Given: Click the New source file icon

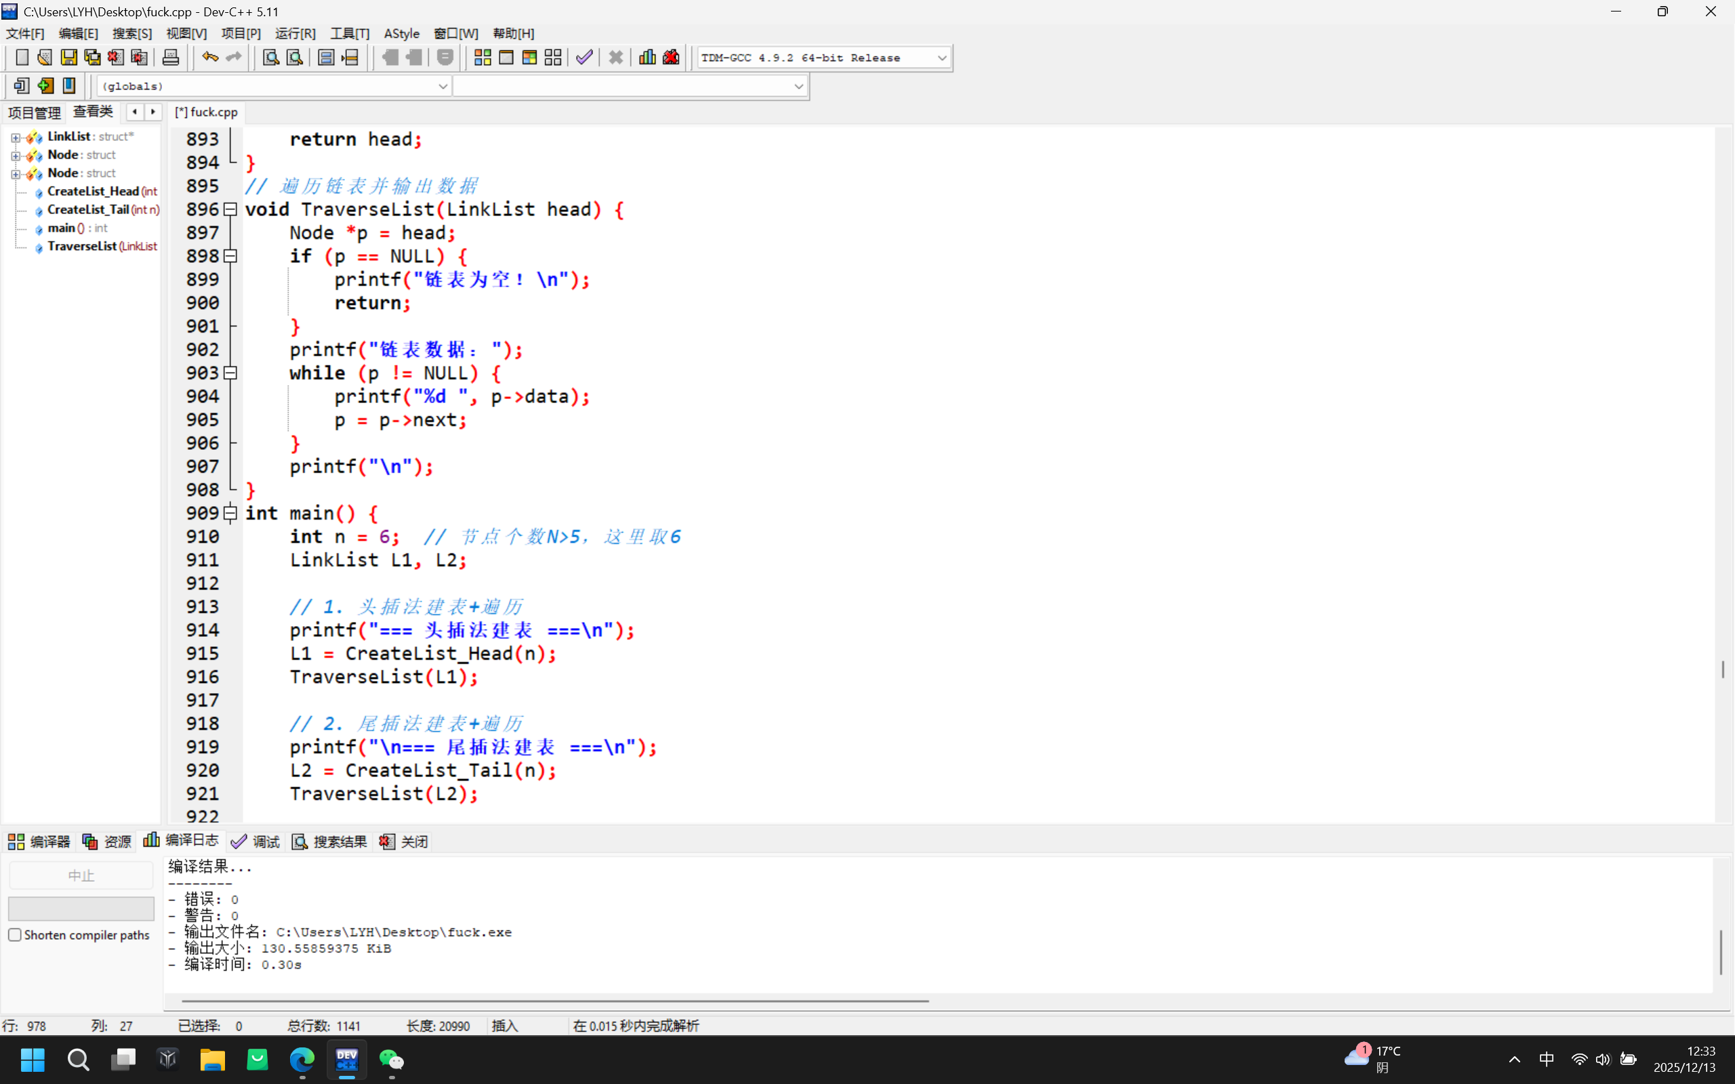Looking at the screenshot, I should point(22,58).
